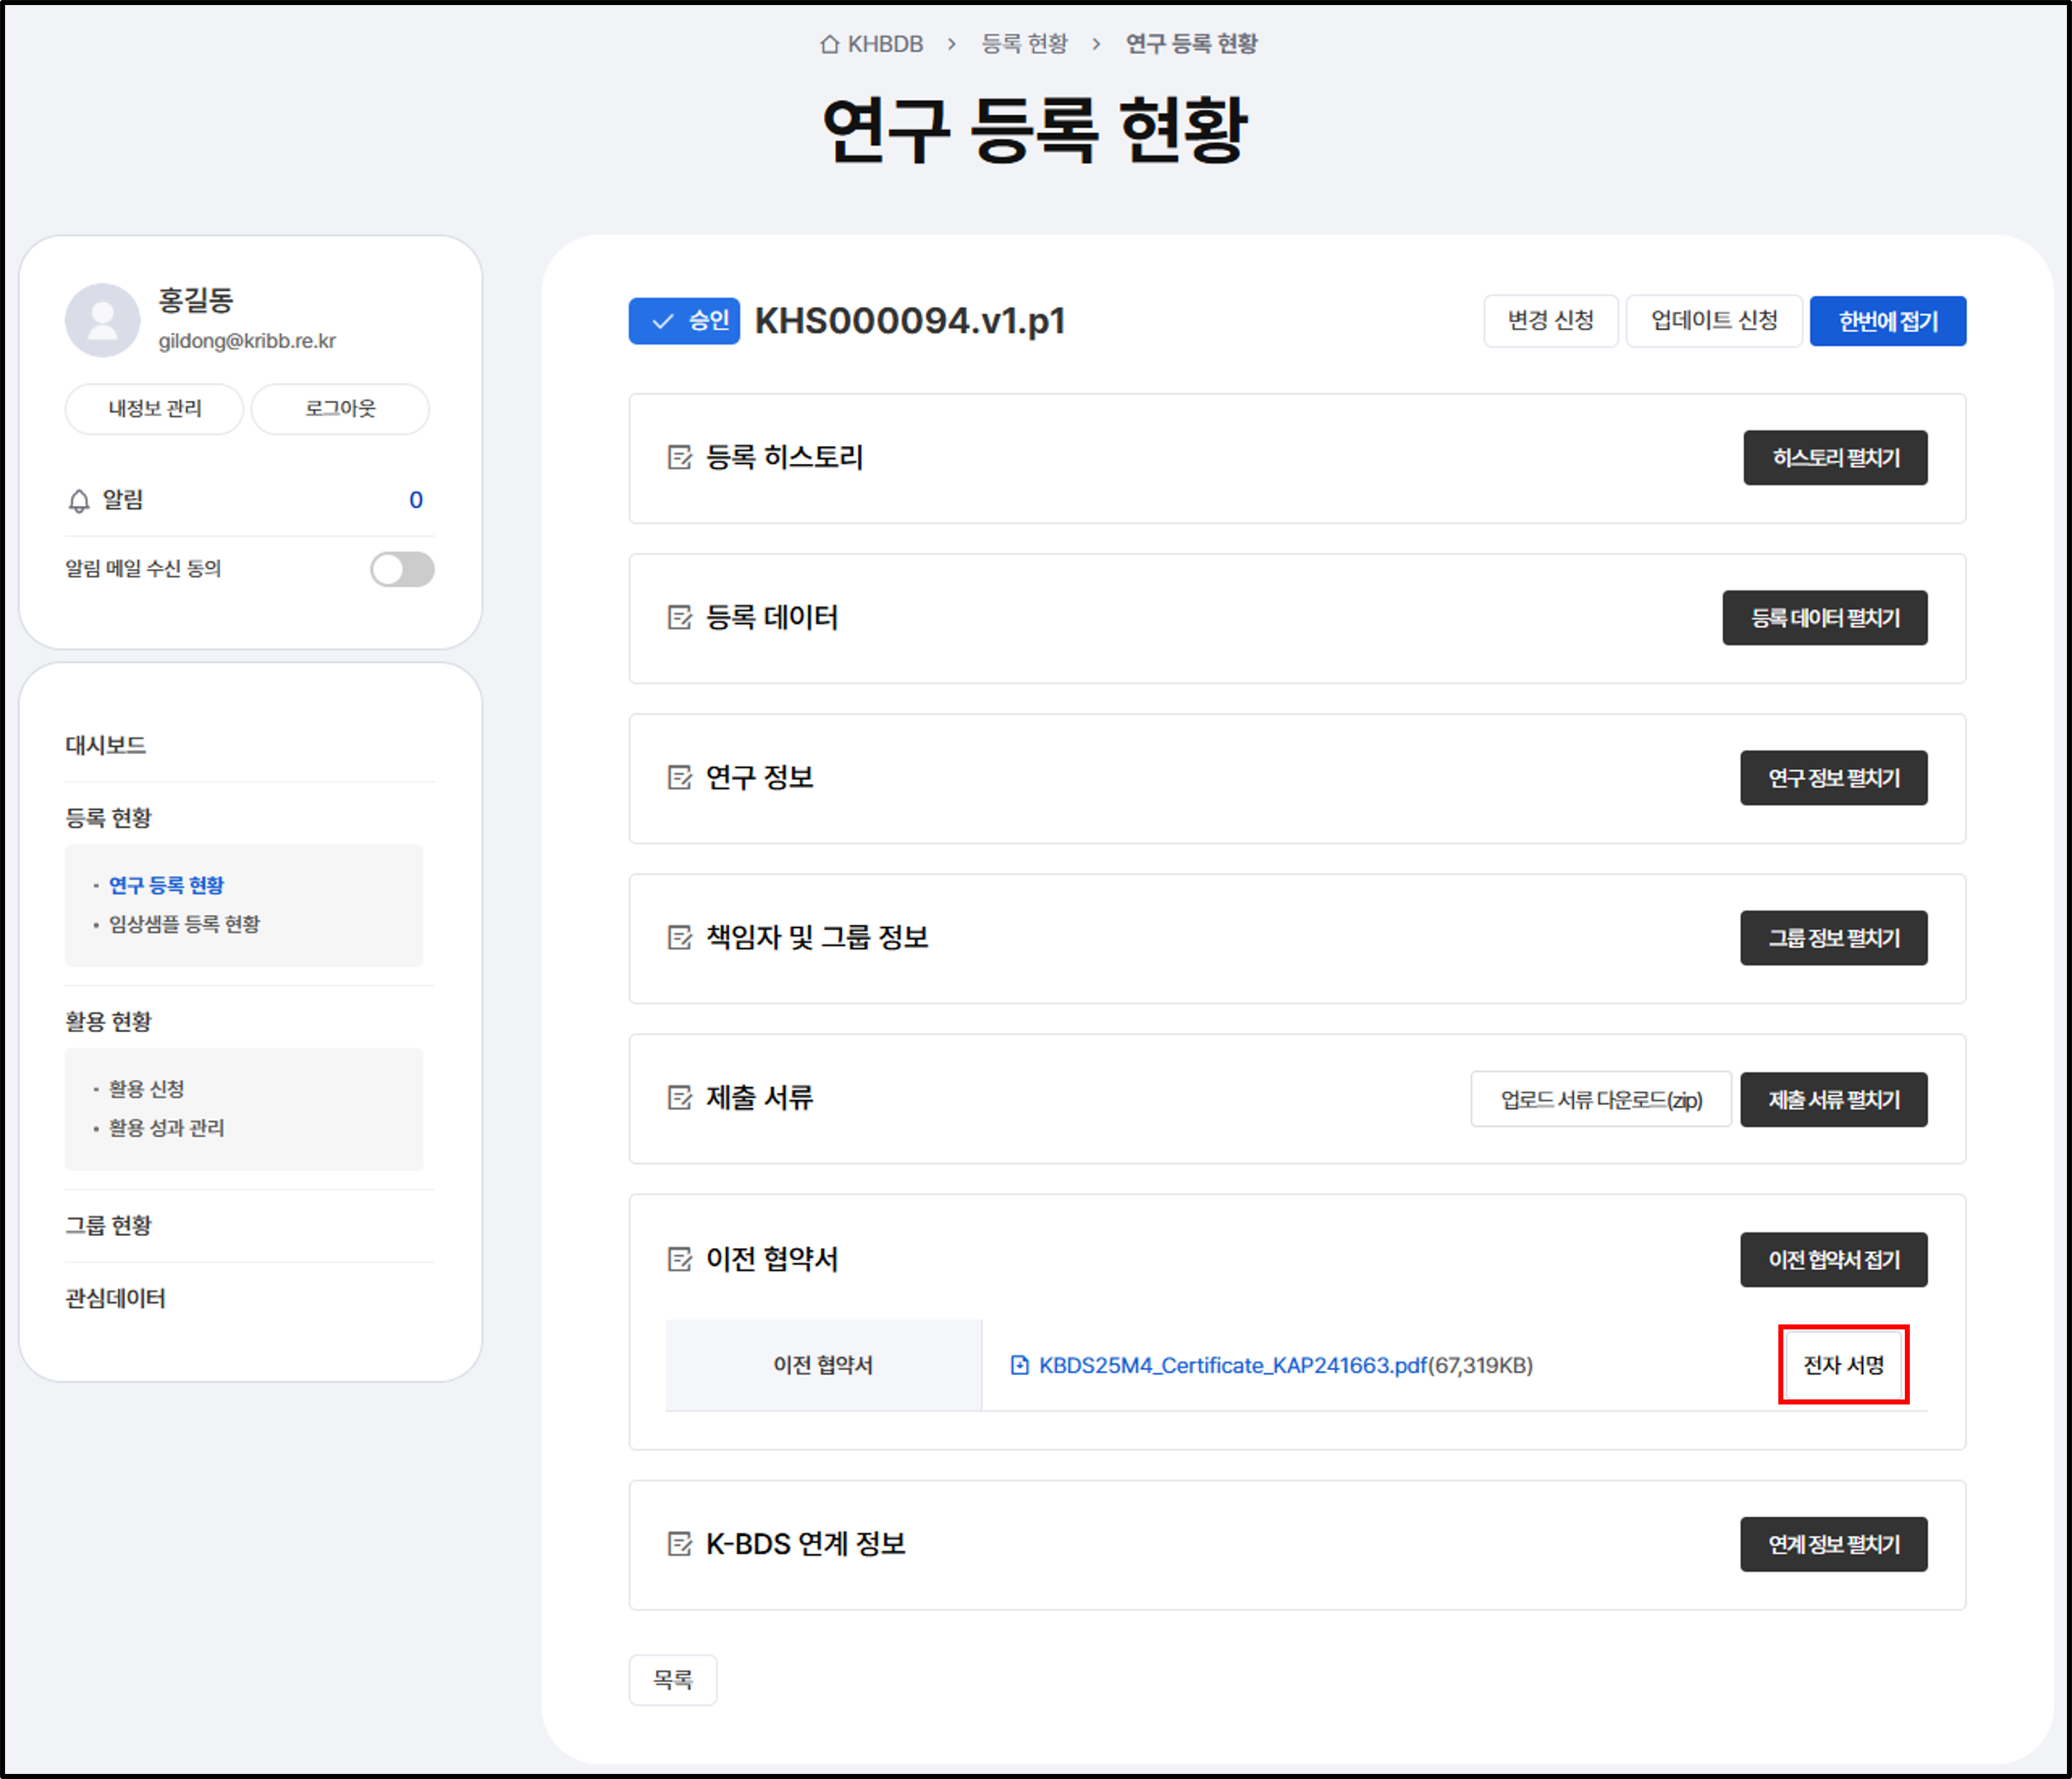Click the PDF file icon next to the certificate
Screen dimensions: 2072x1779
pyautogui.click(x=1019, y=1364)
